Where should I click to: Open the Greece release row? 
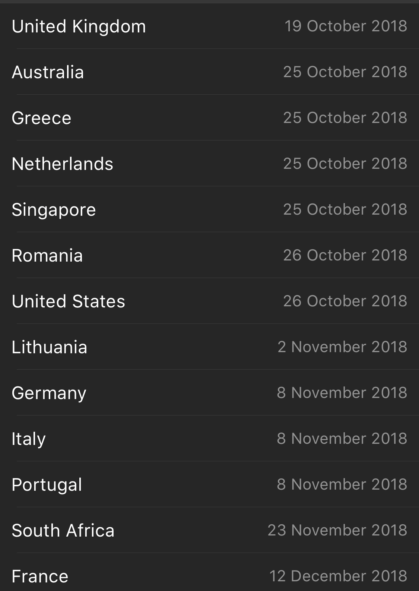[x=41, y=118]
